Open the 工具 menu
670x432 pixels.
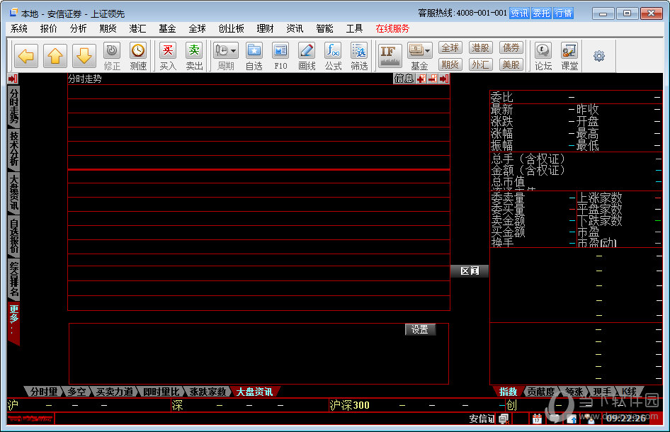(354, 28)
